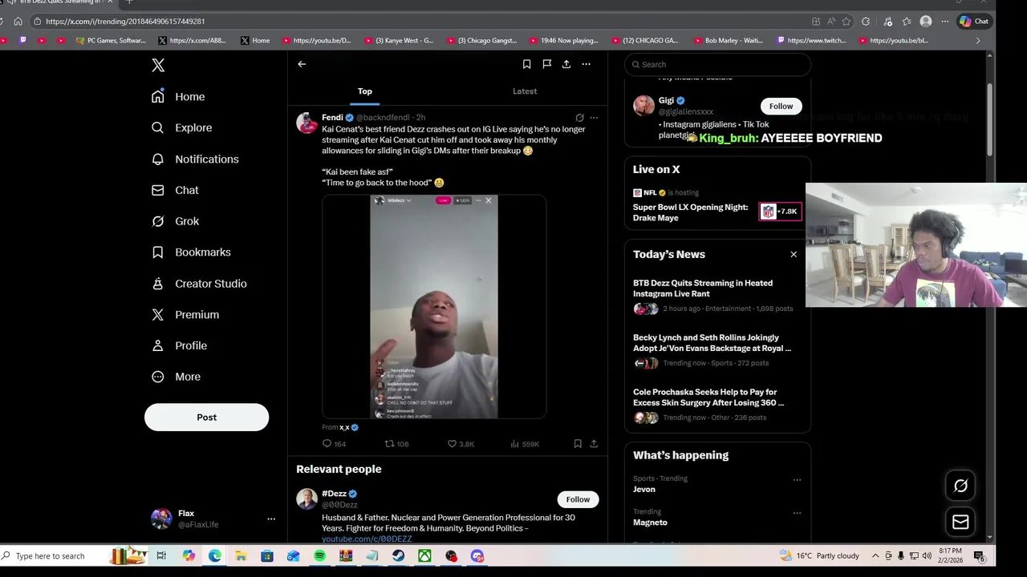Viewport: 1027px width, 577px height.
Task: Click the white Post button
Action: (x=206, y=417)
